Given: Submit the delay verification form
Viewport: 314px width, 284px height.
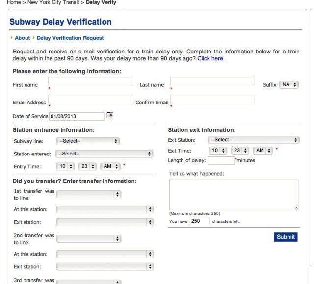Looking at the screenshot, I should 286,237.
